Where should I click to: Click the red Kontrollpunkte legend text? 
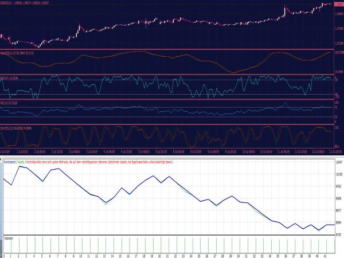click(99, 162)
